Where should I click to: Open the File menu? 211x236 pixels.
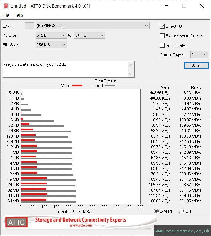tap(6, 15)
